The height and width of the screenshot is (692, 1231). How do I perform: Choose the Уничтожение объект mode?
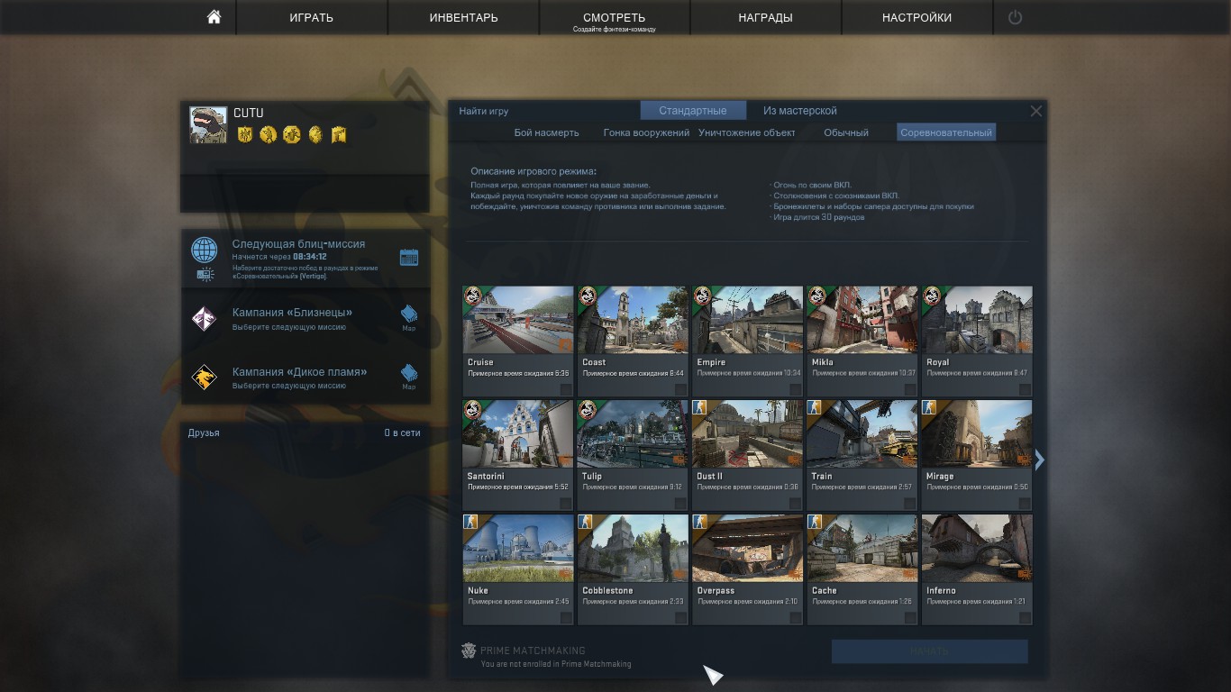747,132
